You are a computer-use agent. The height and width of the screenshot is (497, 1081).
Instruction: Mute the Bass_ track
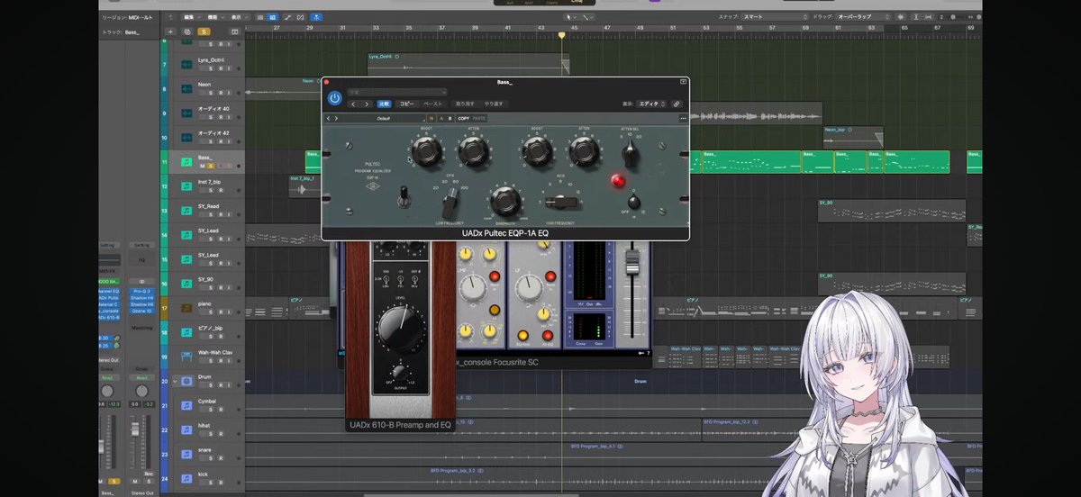pyautogui.click(x=204, y=166)
